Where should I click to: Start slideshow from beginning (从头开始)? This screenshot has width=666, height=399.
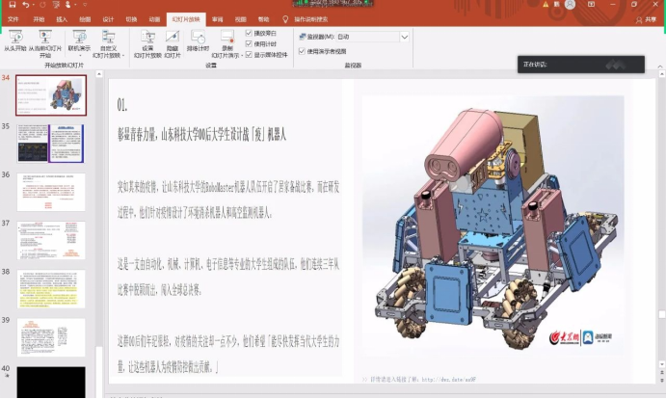coord(15,41)
